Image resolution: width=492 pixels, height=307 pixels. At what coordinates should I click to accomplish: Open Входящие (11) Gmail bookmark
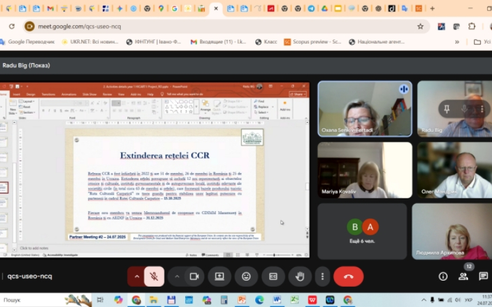point(218,42)
